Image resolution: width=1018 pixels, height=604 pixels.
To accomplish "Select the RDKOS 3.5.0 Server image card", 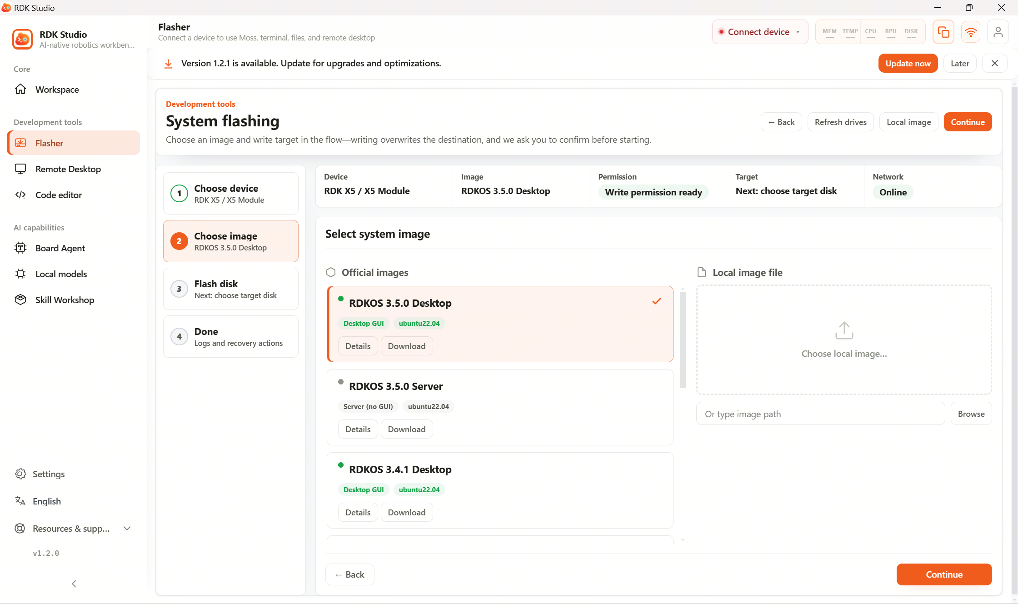I will click(x=500, y=407).
